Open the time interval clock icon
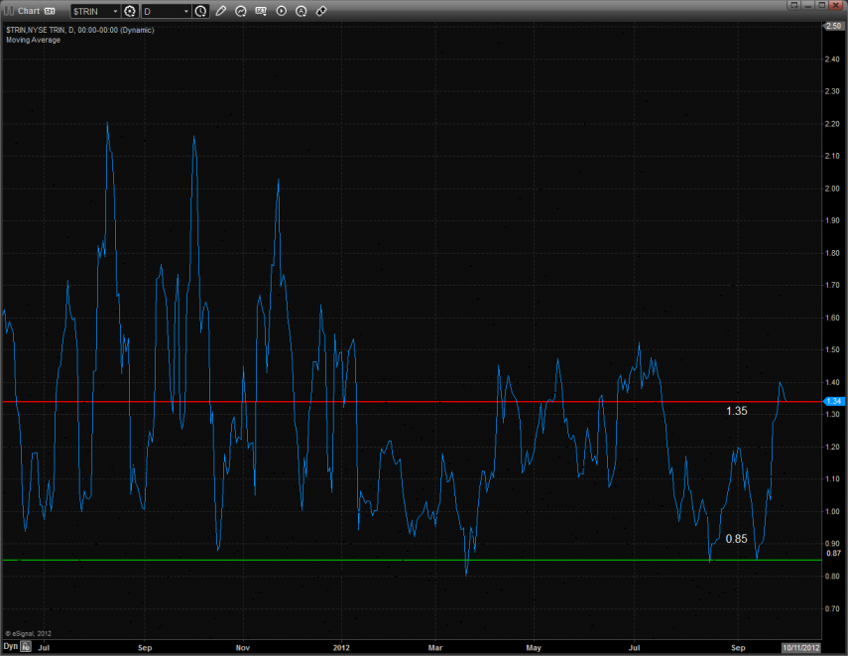This screenshot has height=656, width=848. [201, 11]
